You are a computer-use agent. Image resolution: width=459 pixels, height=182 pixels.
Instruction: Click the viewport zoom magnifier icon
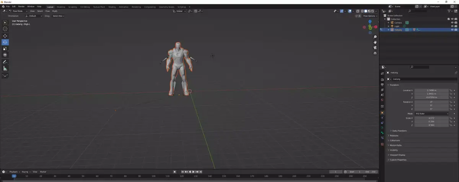[375, 37]
